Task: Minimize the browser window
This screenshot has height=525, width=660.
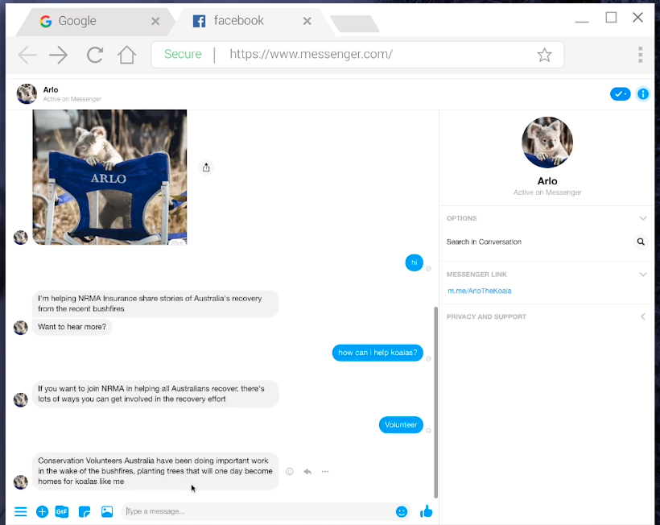Action: pyautogui.click(x=582, y=21)
